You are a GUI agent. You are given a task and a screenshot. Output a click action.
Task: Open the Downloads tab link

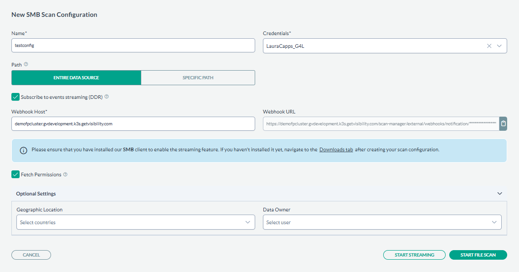[336, 149]
